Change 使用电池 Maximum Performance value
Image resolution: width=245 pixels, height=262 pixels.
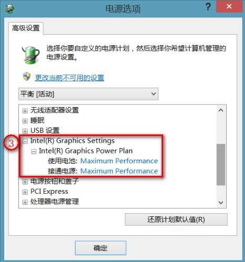coord(119,161)
